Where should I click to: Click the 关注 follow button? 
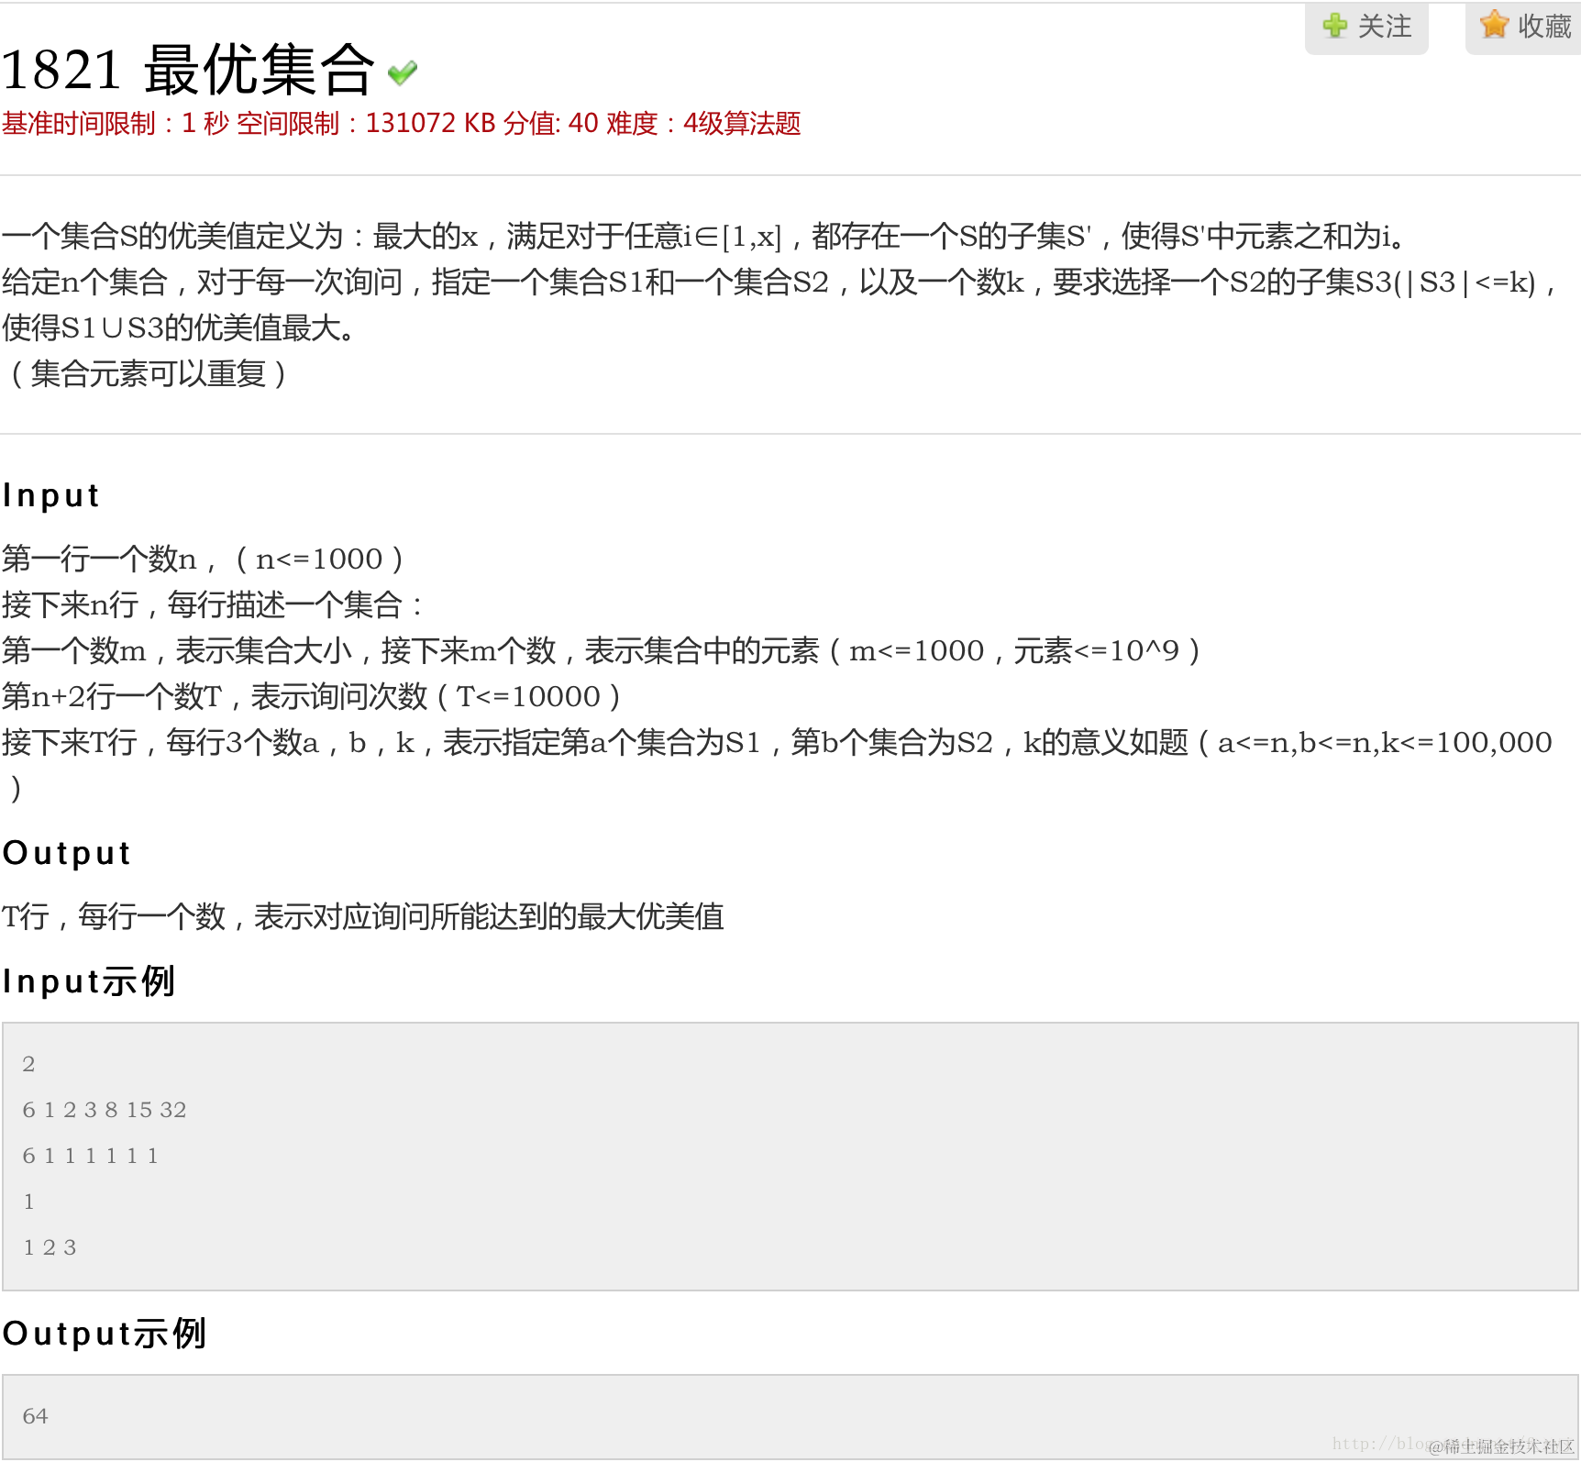[x=1366, y=28]
